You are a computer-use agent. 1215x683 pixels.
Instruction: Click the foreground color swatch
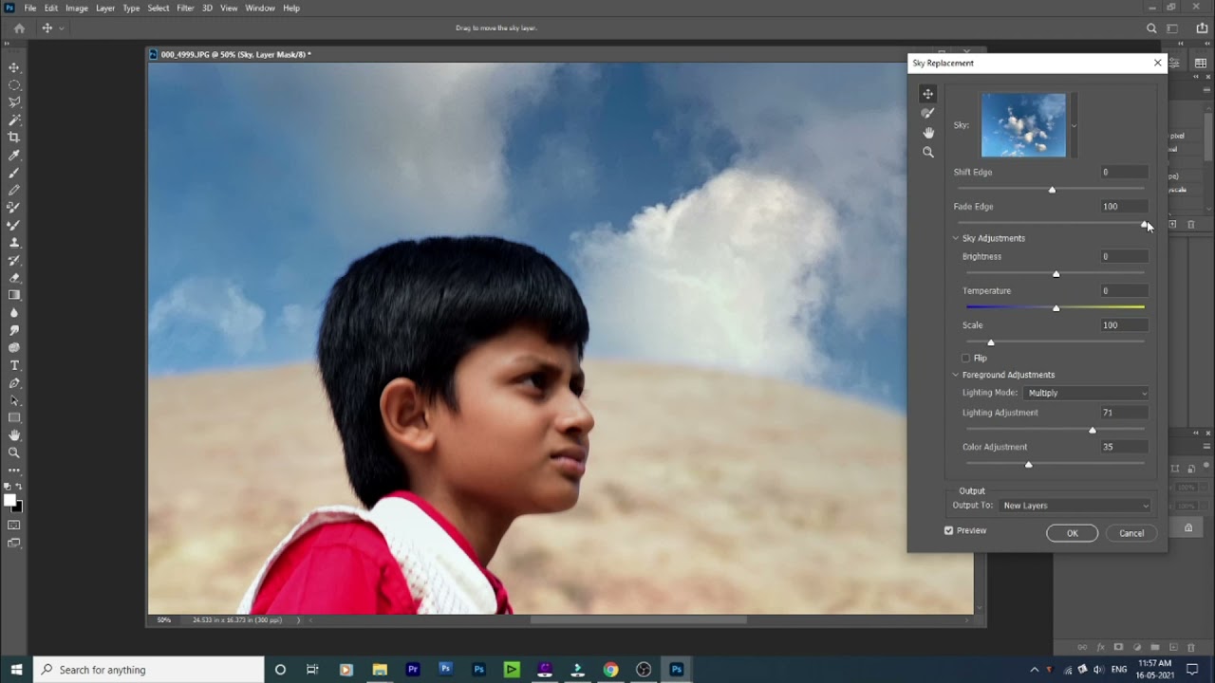(x=9, y=501)
